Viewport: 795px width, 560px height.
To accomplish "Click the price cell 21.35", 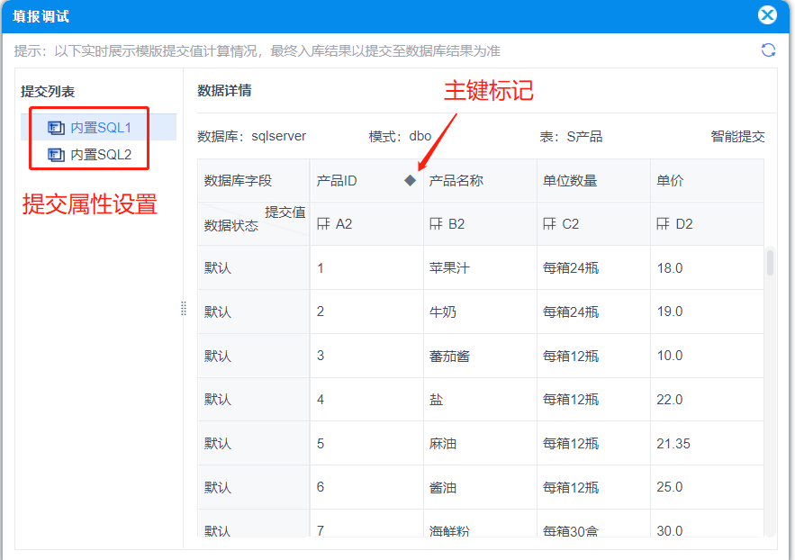I will (707, 444).
